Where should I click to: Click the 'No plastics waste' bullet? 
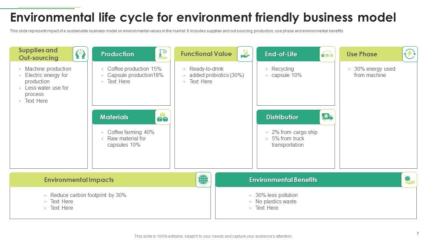[276, 201]
